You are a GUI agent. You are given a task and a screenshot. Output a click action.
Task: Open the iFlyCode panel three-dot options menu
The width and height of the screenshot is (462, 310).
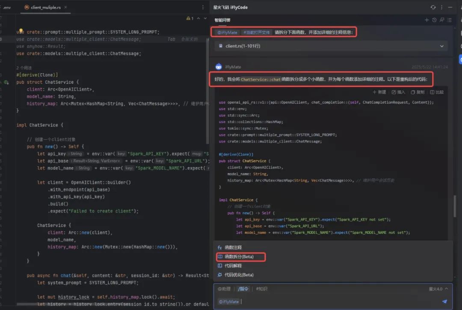click(x=441, y=7)
